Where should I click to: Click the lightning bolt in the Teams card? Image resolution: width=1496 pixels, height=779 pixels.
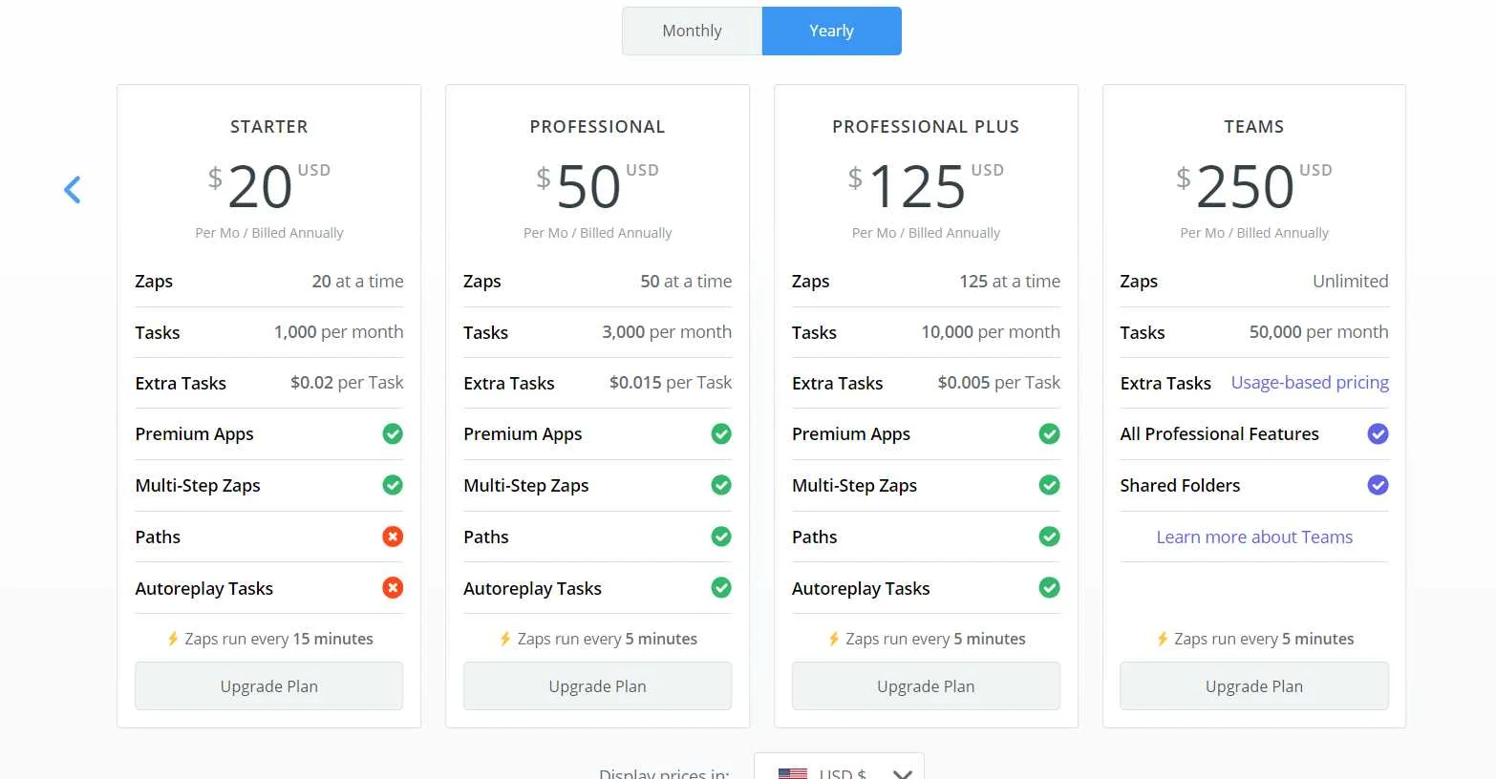pyautogui.click(x=1163, y=639)
